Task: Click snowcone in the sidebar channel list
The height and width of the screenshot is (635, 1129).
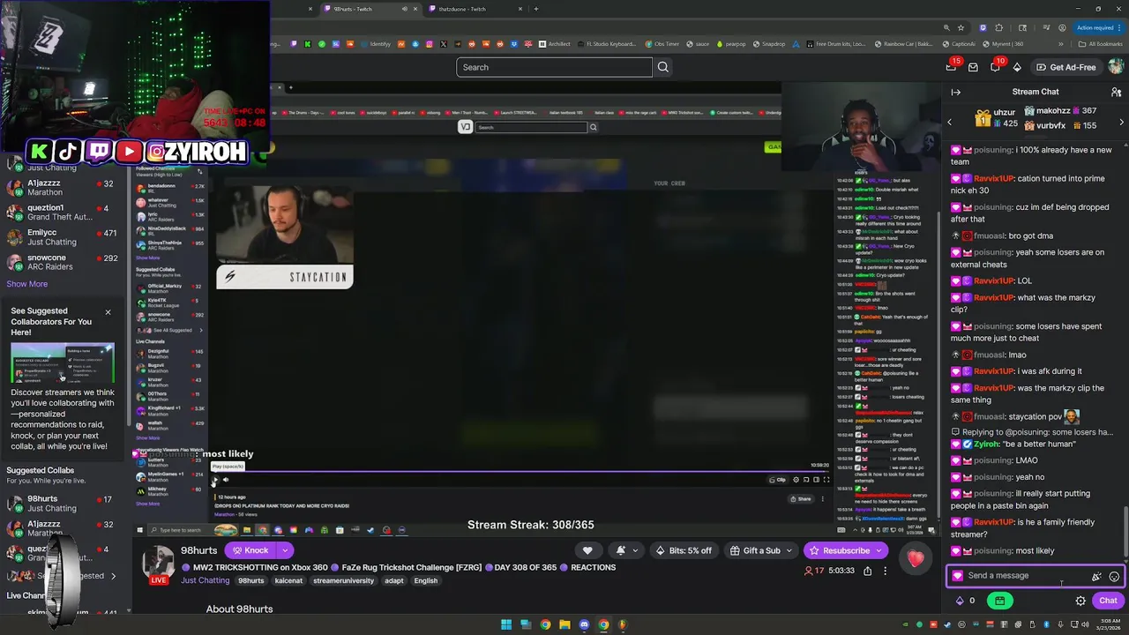Action: 64,263
